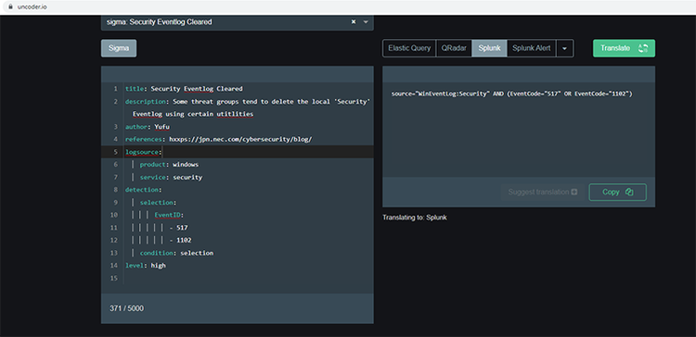
Task: Click the Suggest translation button
Action: (x=543, y=193)
